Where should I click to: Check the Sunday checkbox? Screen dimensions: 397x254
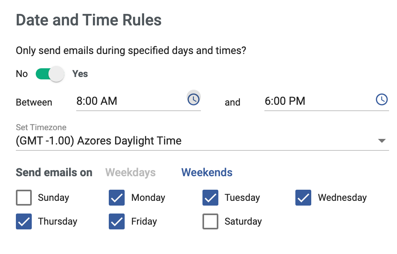click(x=24, y=198)
